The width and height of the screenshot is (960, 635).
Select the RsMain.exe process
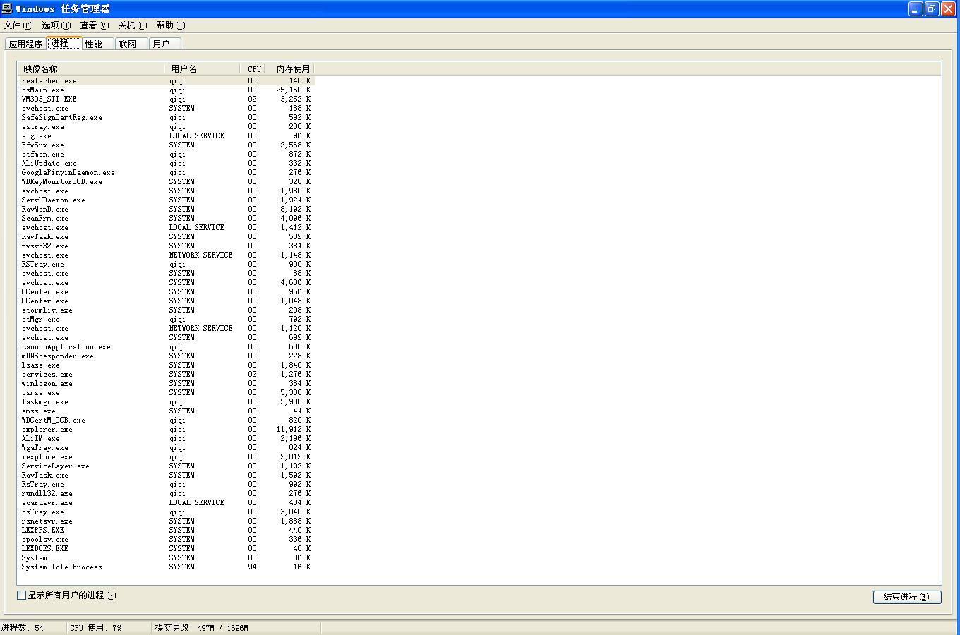pos(166,90)
